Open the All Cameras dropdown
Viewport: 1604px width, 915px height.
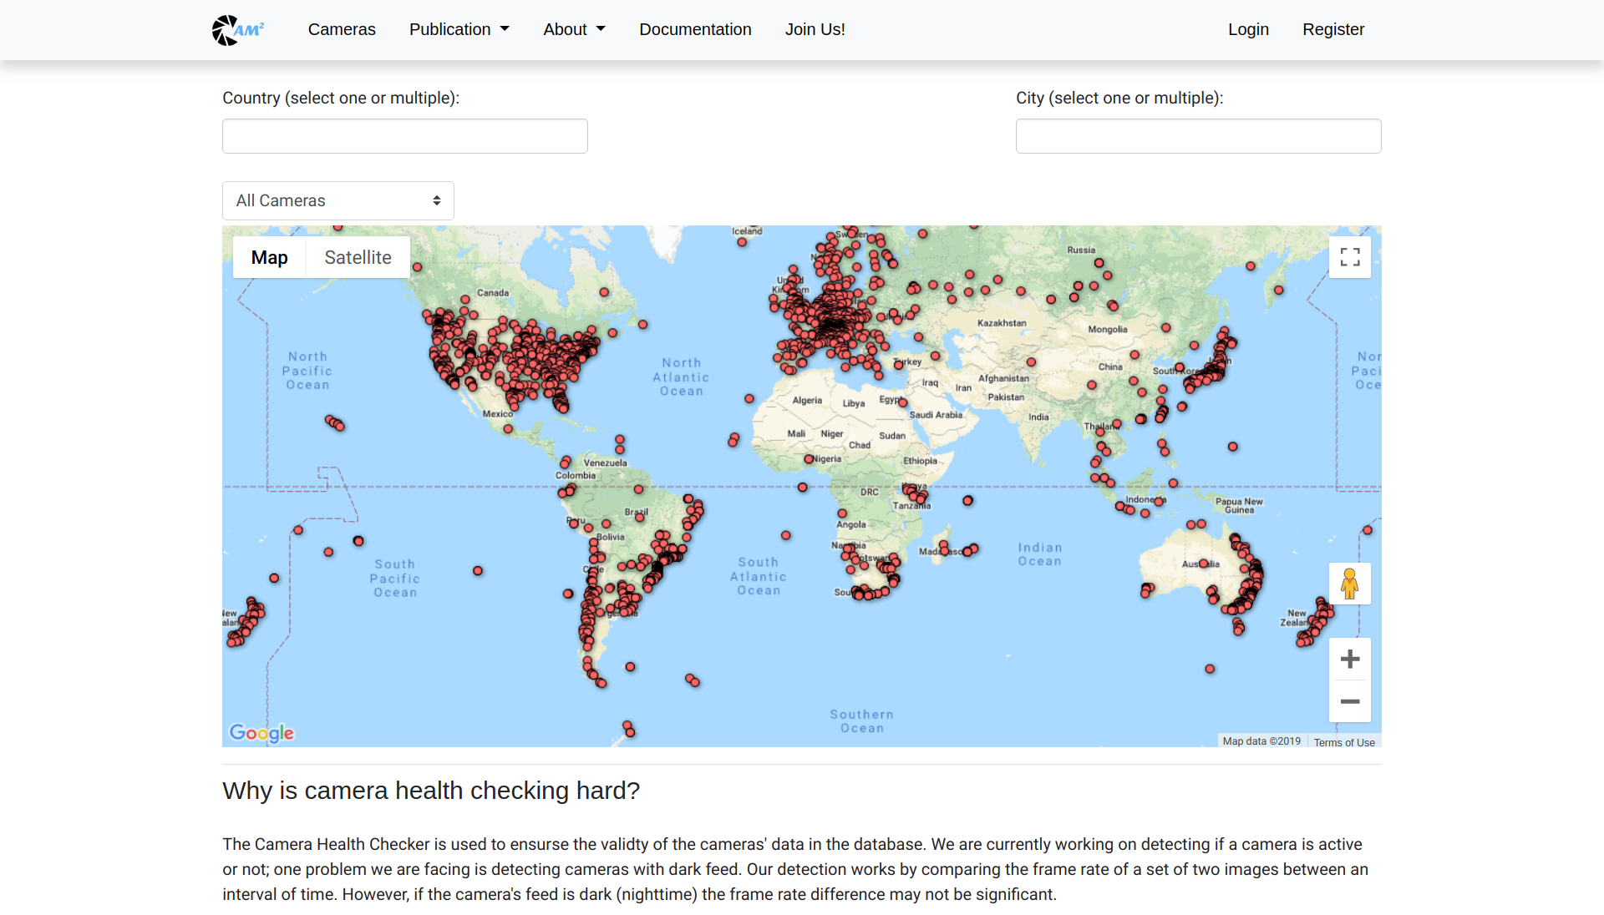[338, 200]
